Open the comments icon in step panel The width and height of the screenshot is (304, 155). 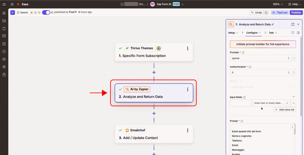[x=293, y=33]
